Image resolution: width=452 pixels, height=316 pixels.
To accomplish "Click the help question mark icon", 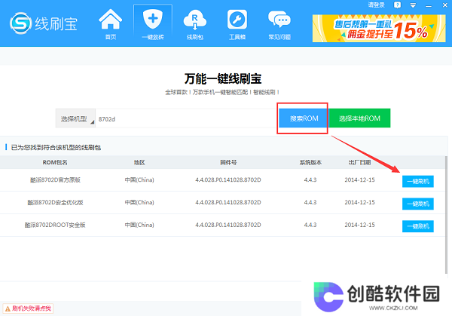I will [x=397, y=5].
